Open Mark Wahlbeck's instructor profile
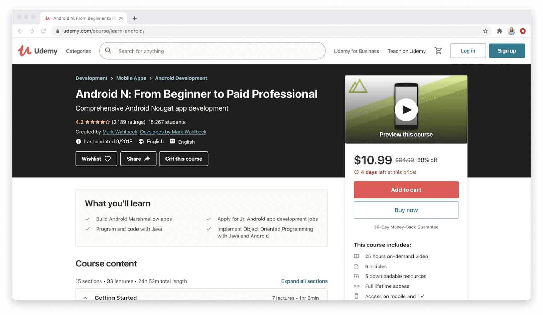The image size is (543, 315). pyautogui.click(x=120, y=131)
